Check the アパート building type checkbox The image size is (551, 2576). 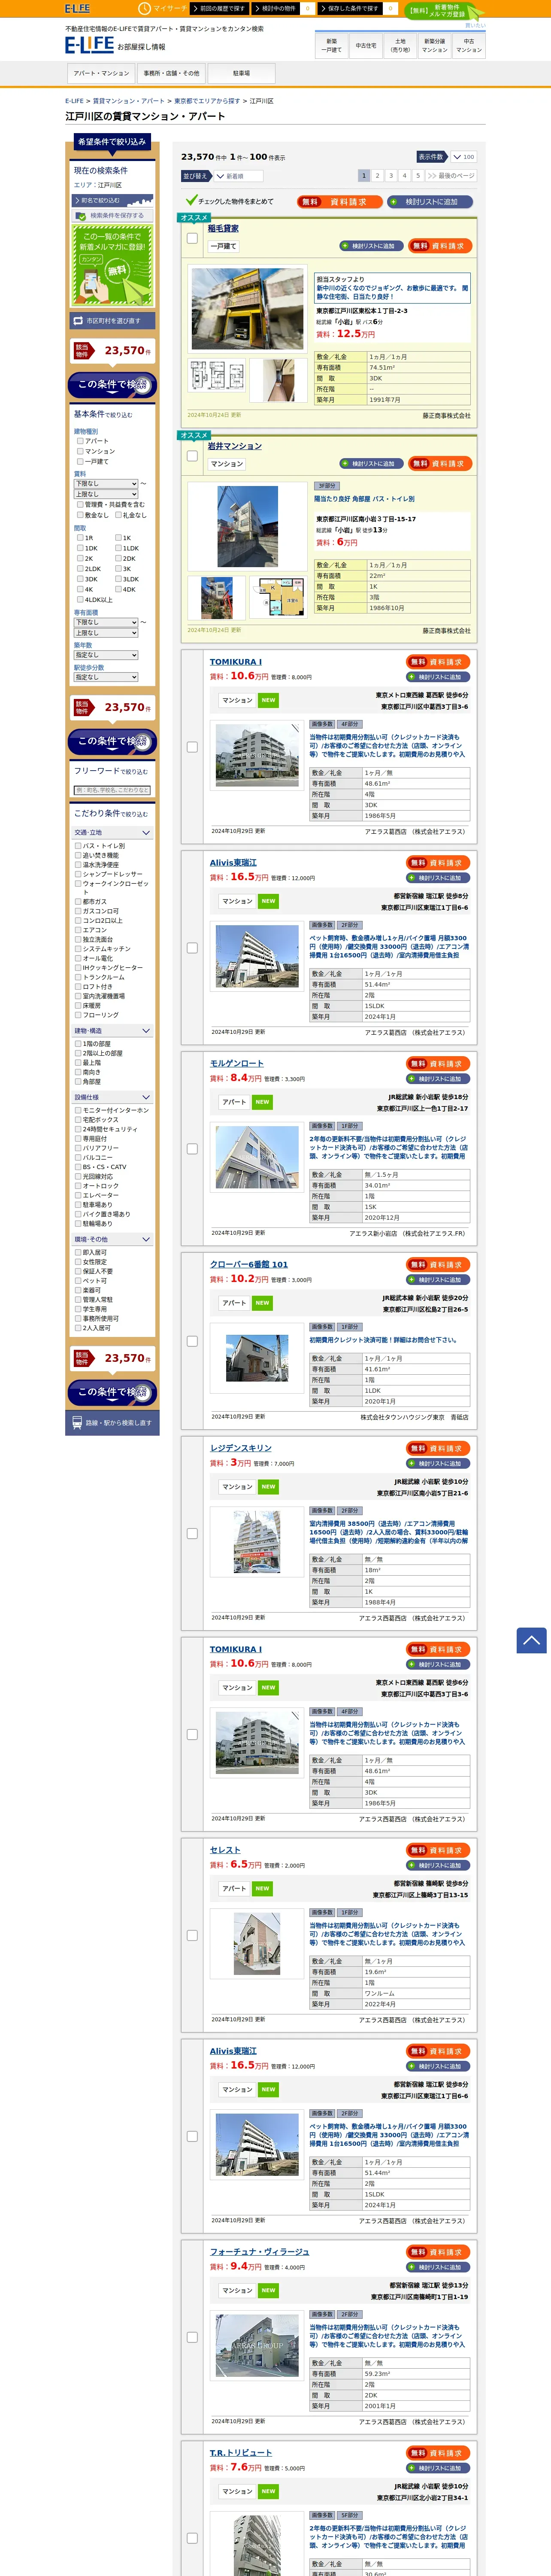coord(80,441)
